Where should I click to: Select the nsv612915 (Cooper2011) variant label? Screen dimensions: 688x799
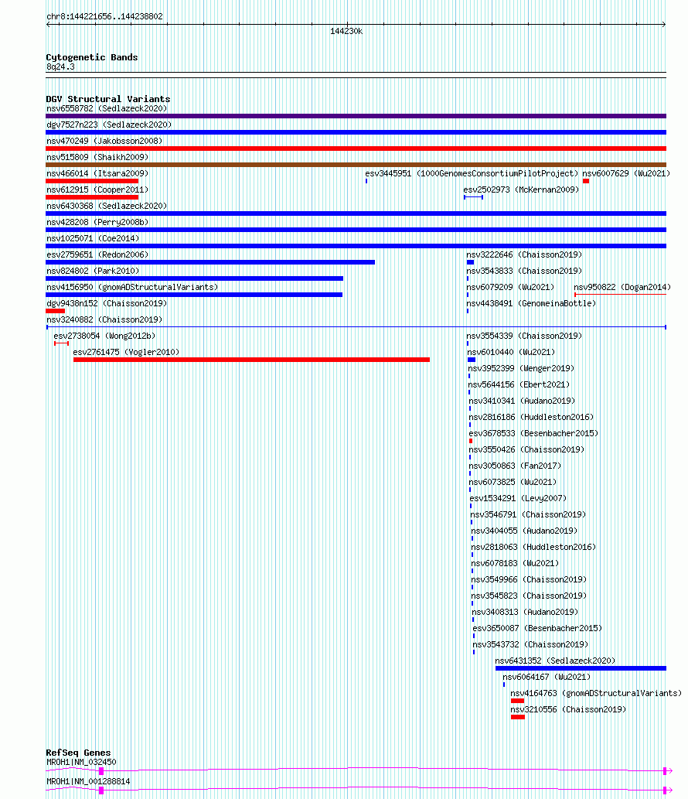97,190
